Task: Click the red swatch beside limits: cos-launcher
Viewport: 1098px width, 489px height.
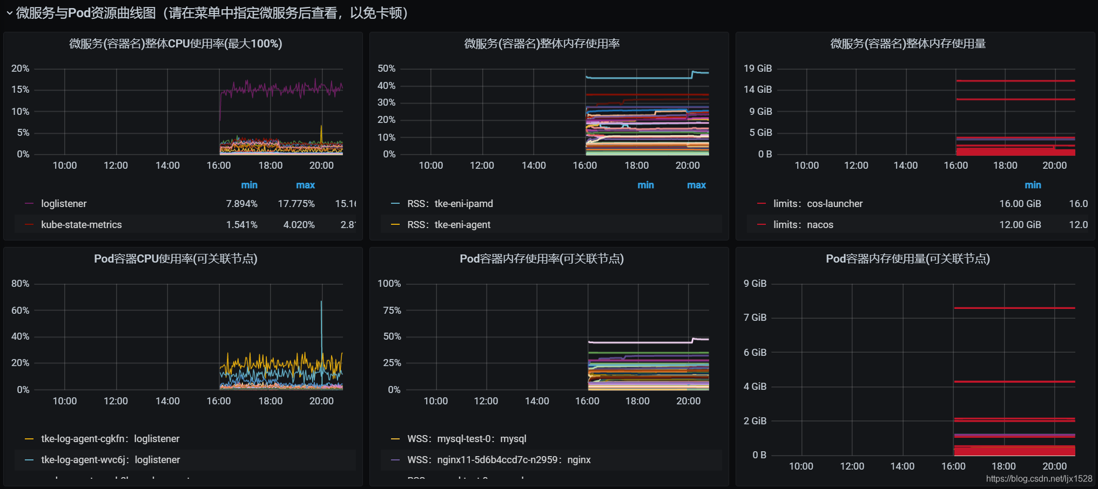Action: pyautogui.click(x=762, y=204)
